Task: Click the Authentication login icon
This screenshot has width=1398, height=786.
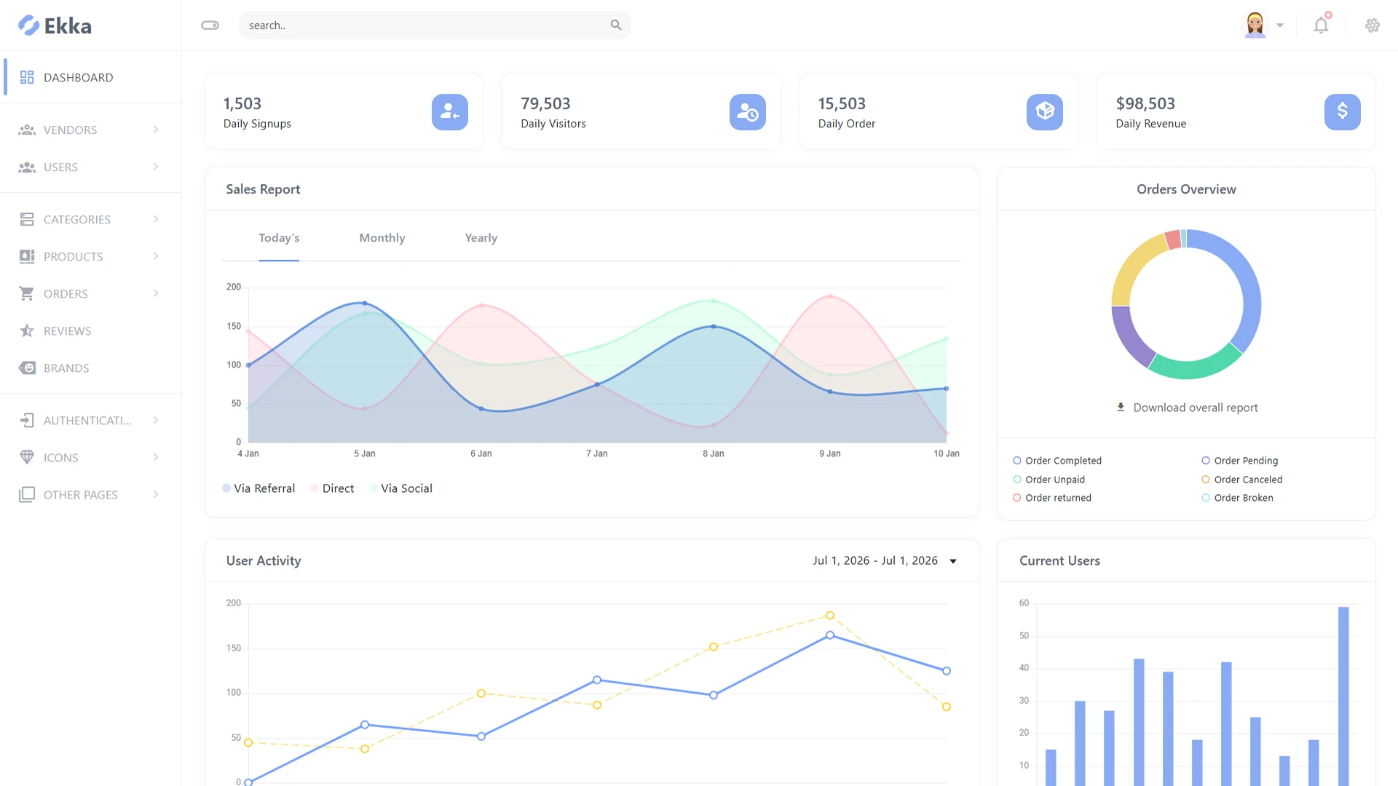Action: pyautogui.click(x=27, y=420)
